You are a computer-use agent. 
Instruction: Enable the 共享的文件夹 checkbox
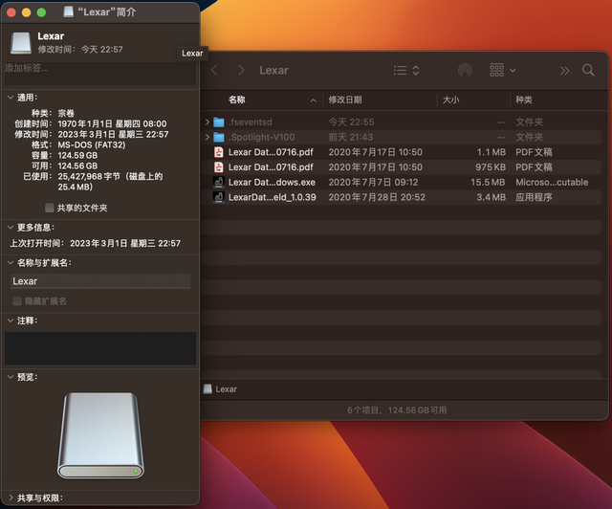click(50, 208)
